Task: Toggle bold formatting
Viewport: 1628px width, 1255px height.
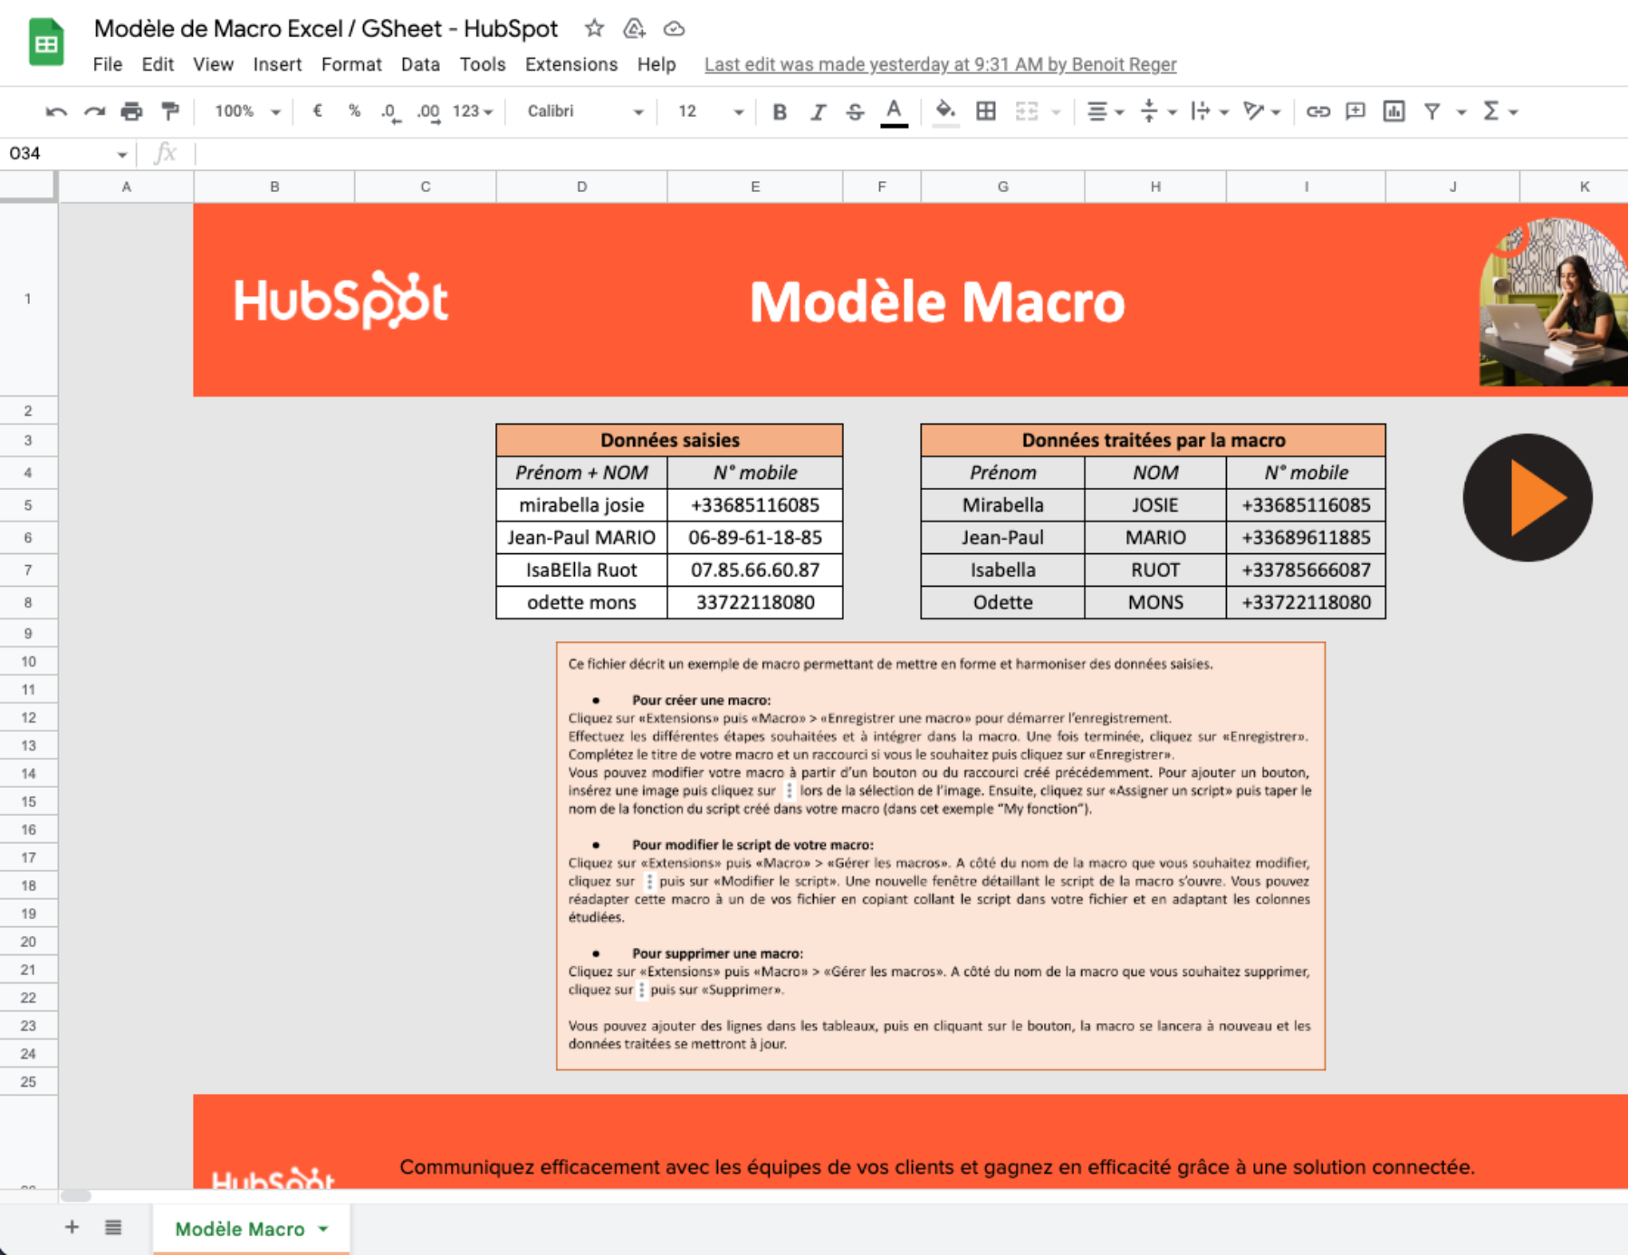Action: [x=780, y=111]
